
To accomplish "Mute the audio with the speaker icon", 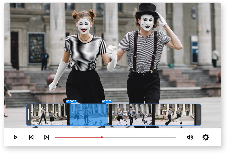I will 190,137.
